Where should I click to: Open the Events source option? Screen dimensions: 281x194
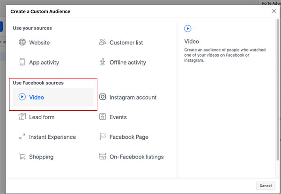118,117
